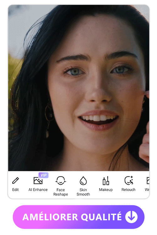
Task: Click the woman's portrait photo preview
Action: tap(78, 88)
